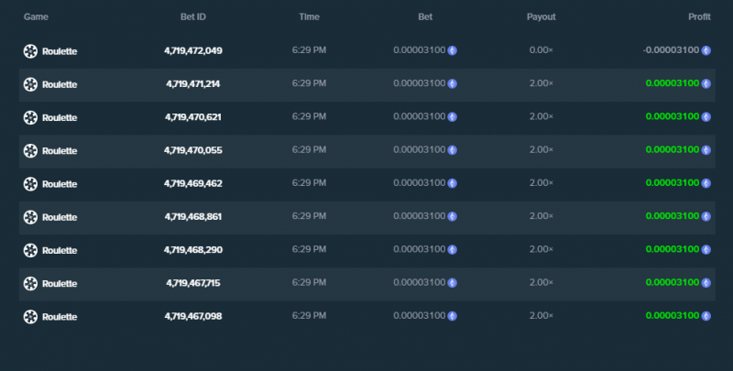Open bet ID 4,719,471,214
This screenshot has width=733, height=371.
pos(193,83)
